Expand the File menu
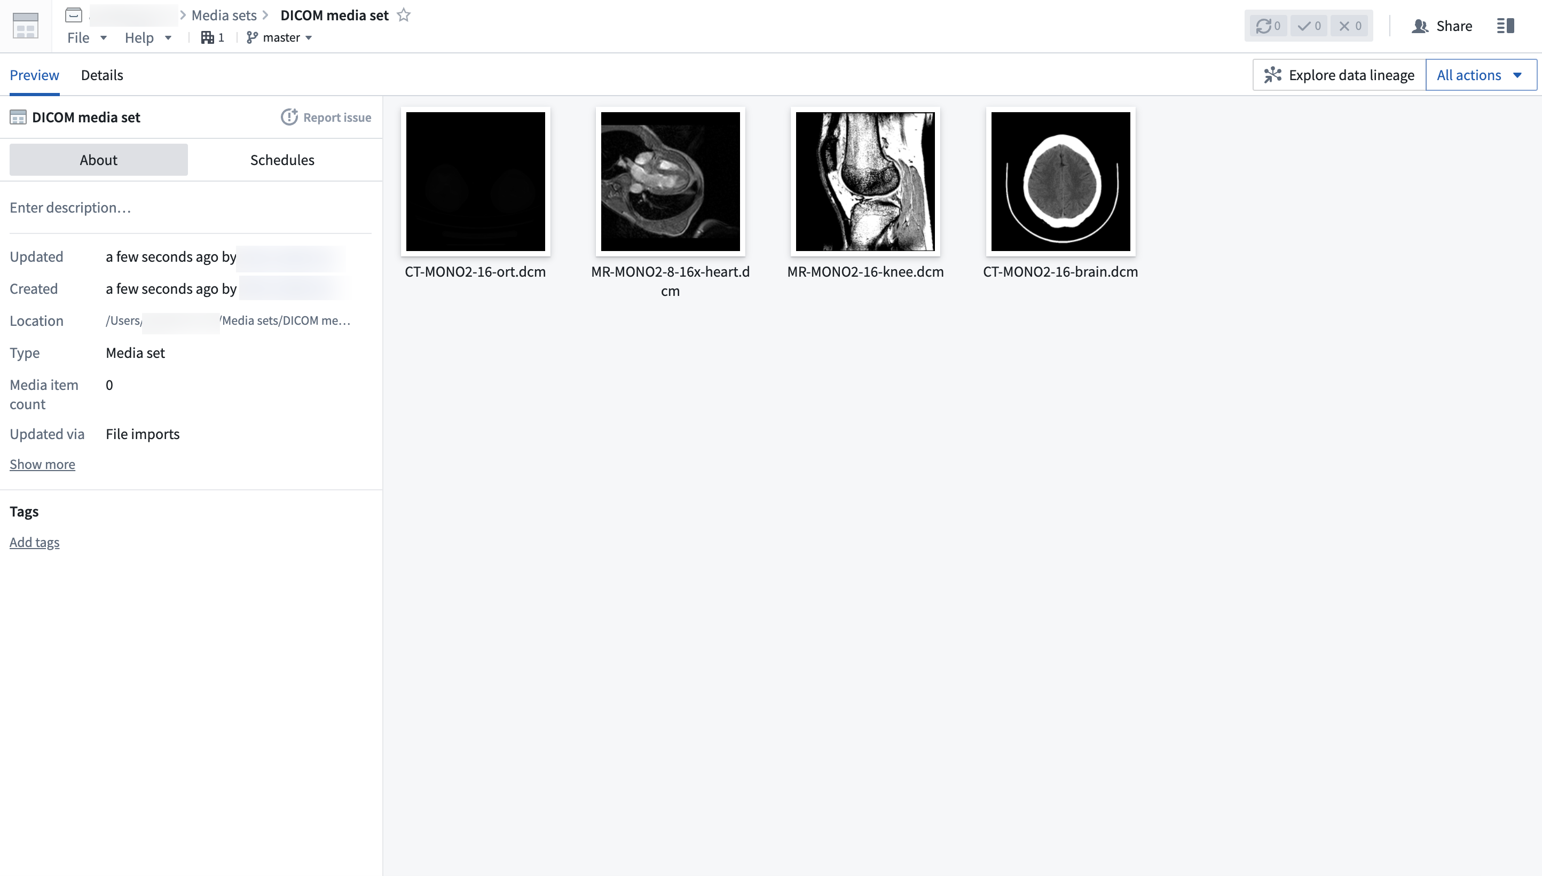The height and width of the screenshot is (876, 1542). tap(78, 37)
